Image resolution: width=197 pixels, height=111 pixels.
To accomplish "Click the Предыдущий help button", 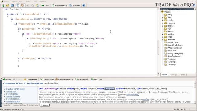I will (x=46, y=80).
